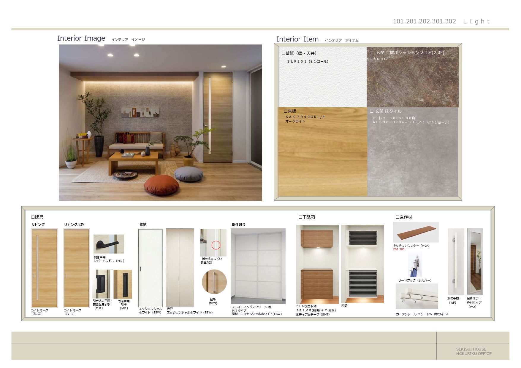Click the Interior Image heading
521x368 pixels.
point(81,38)
